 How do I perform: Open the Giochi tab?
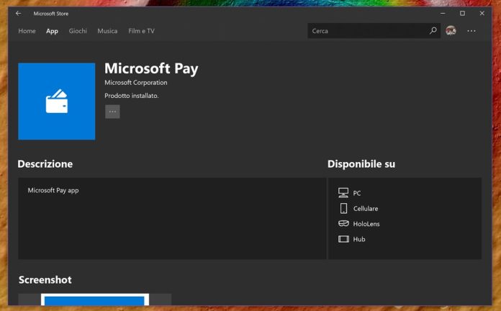click(78, 31)
